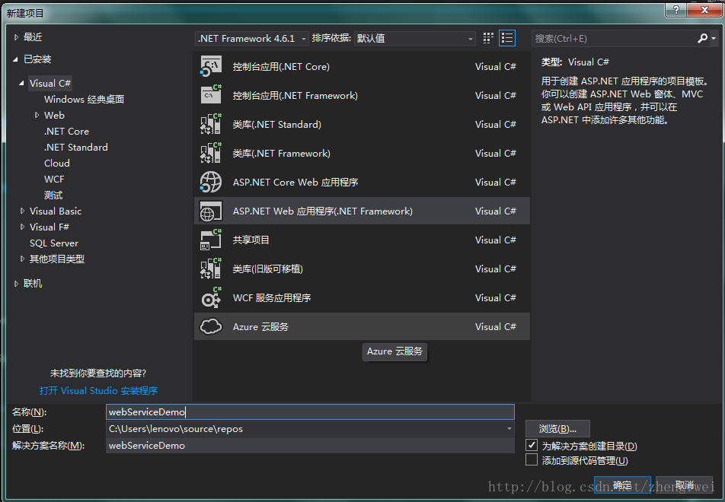The width and height of the screenshot is (725, 502).
Task: Close the 新建项目 dialog
Action: pyautogui.click(x=704, y=10)
